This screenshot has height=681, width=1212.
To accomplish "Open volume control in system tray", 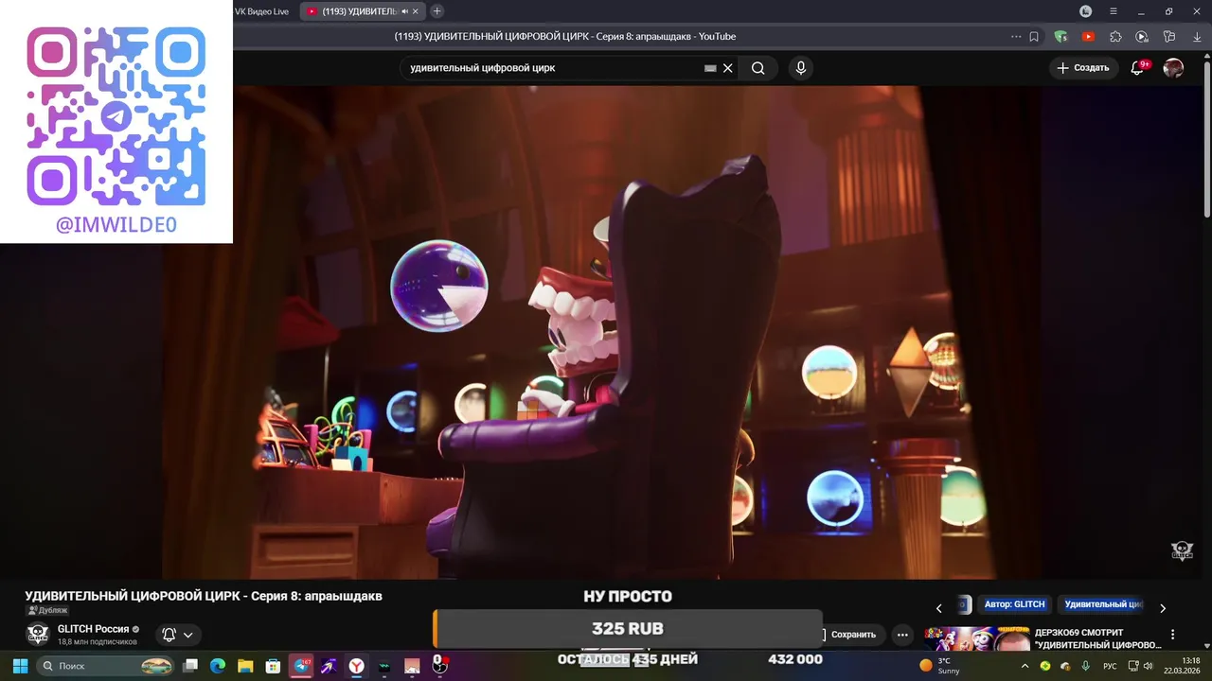I will pos(1147,666).
